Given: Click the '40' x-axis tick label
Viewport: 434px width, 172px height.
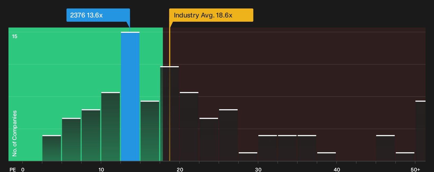Looking at the screenshot, I should pos(337,169).
